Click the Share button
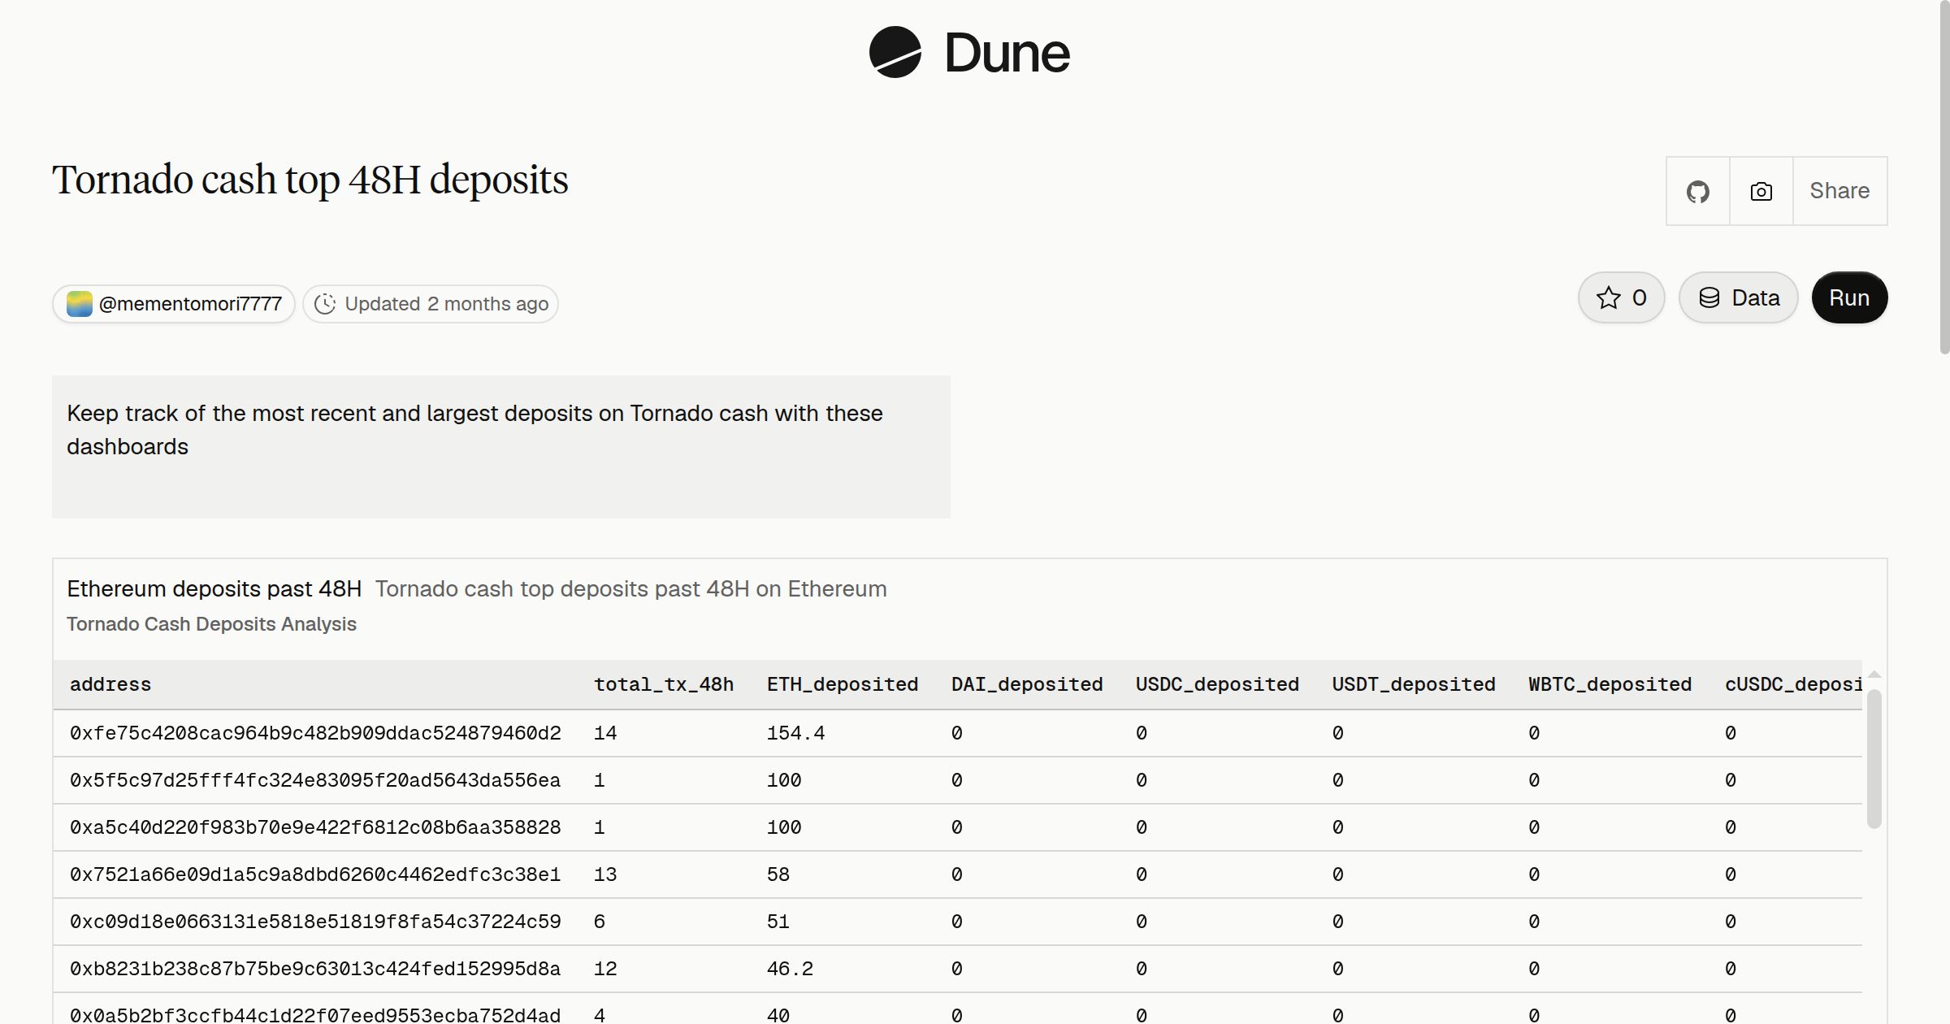Screen dimensions: 1950x1024 click(1839, 191)
